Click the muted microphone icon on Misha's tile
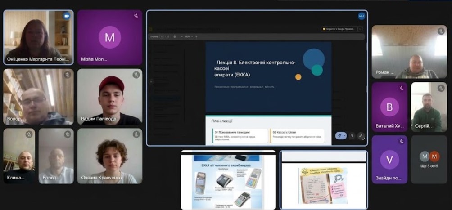Viewport: 452px width, 210px height. (136, 16)
